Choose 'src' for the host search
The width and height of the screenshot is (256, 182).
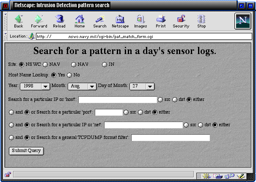pyautogui.click(x=160, y=100)
